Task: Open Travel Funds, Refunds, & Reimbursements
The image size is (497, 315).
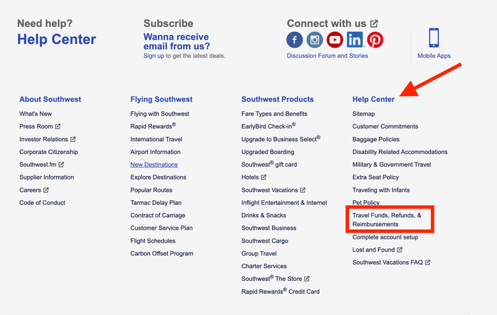Action: (387, 220)
